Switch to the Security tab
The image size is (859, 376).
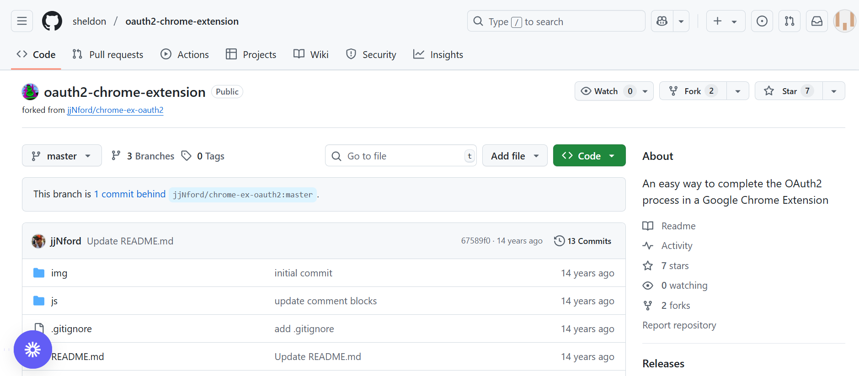[371, 54]
